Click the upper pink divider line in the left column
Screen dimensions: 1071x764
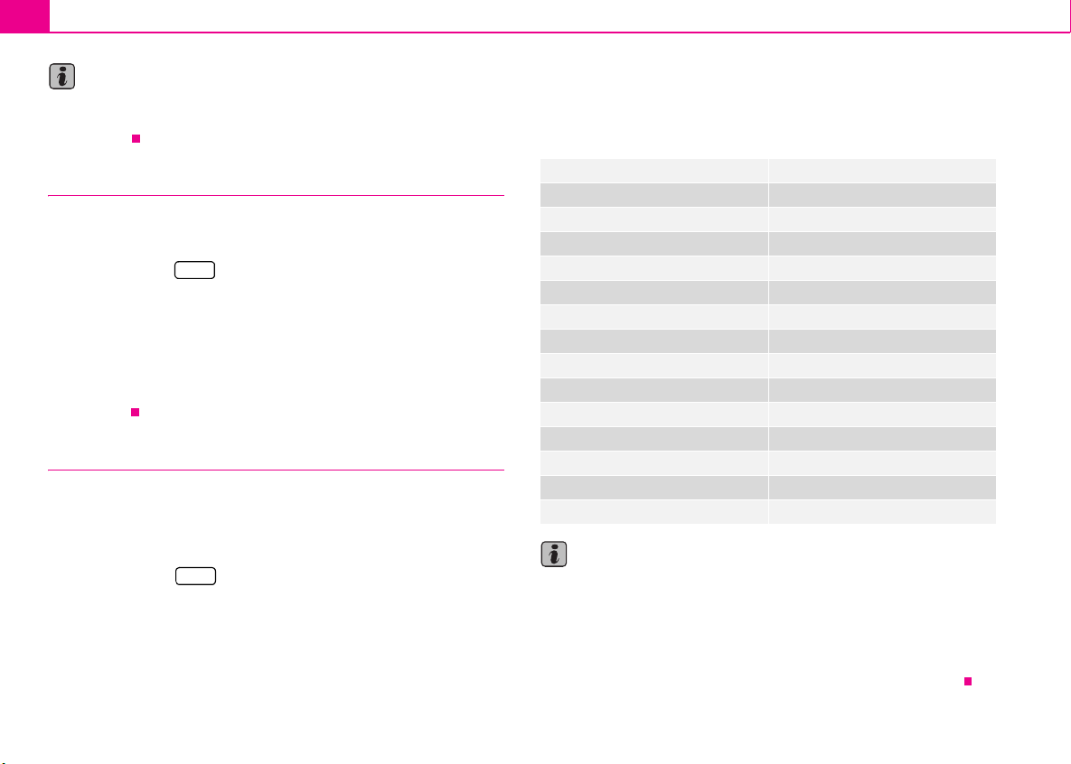pyautogui.click(x=276, y=195)
